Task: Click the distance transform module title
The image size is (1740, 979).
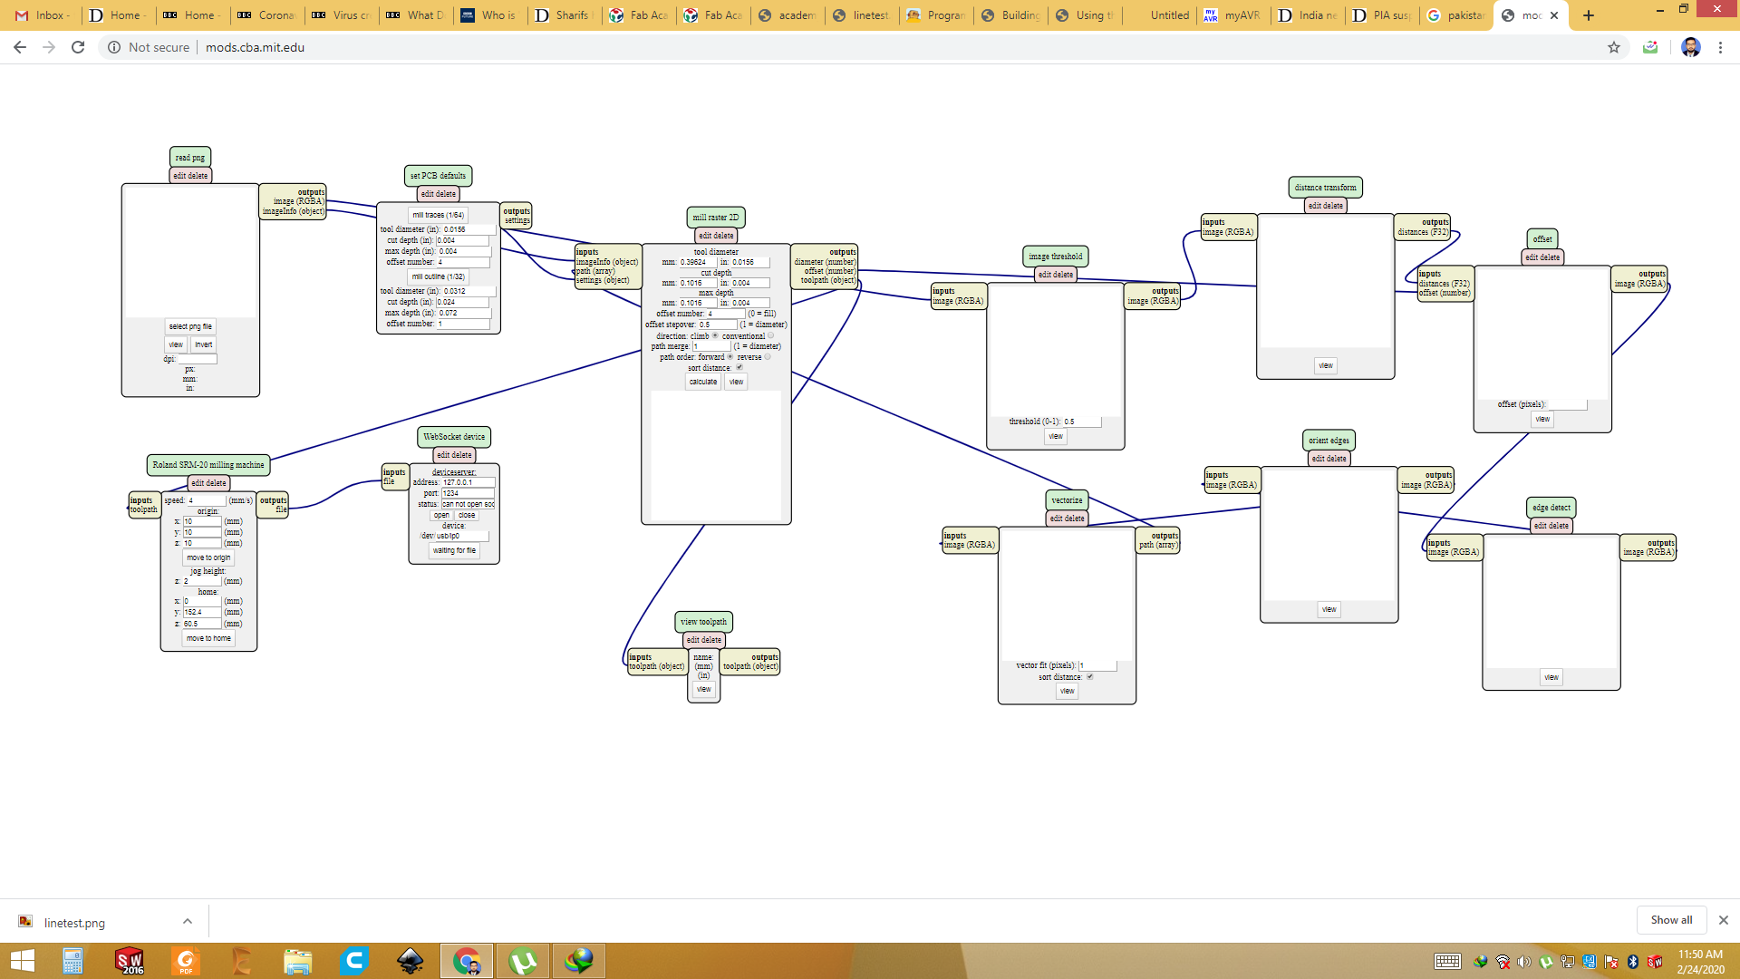Action: 1326,188
